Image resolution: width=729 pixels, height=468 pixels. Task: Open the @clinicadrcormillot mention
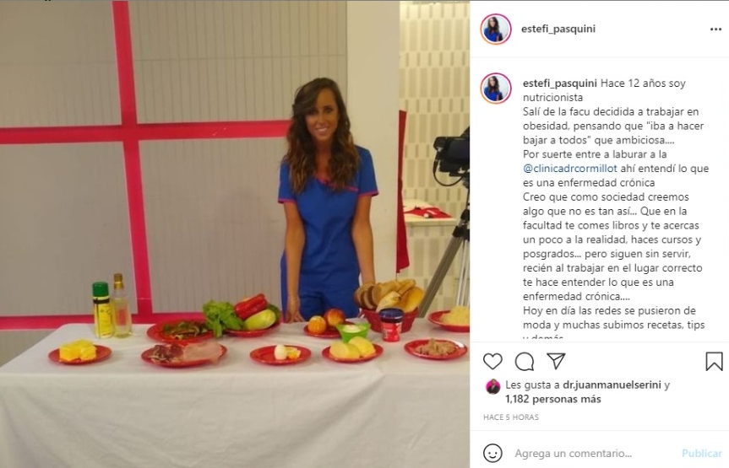tap(570, 169)
